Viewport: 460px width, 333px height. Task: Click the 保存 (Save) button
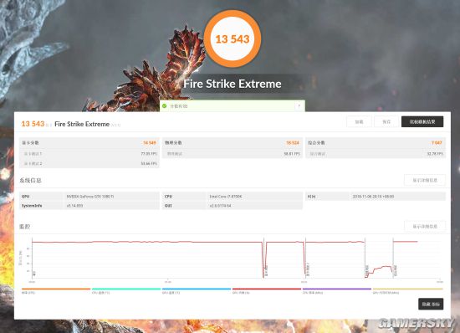386,122
